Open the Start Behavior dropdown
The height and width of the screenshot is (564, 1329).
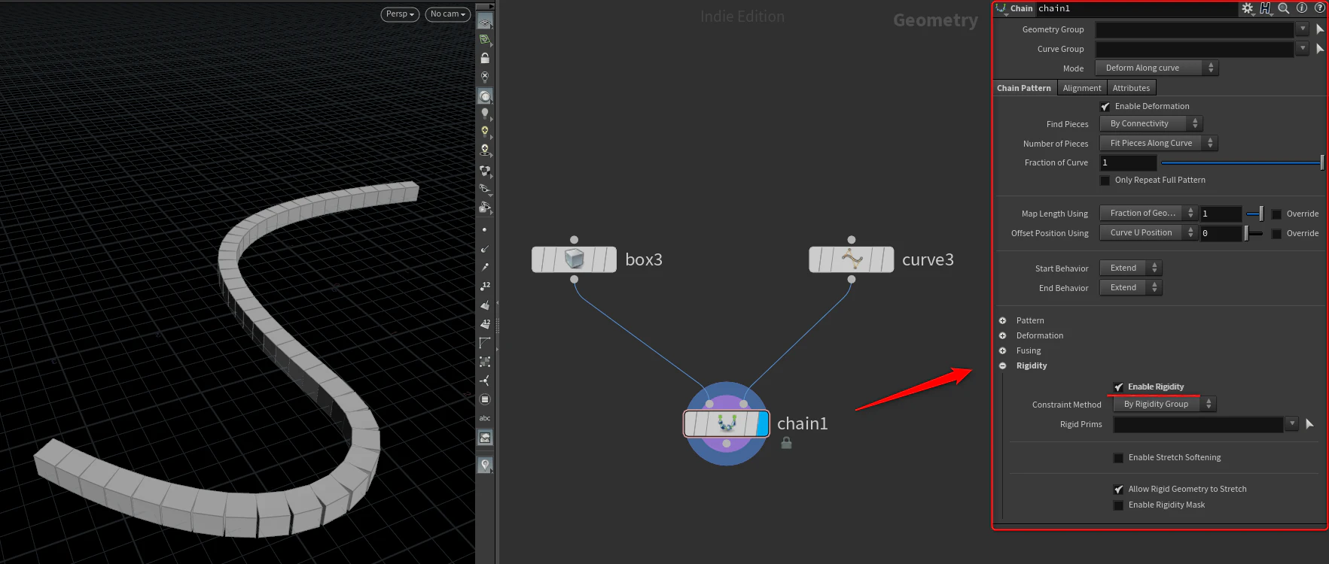1130,268
